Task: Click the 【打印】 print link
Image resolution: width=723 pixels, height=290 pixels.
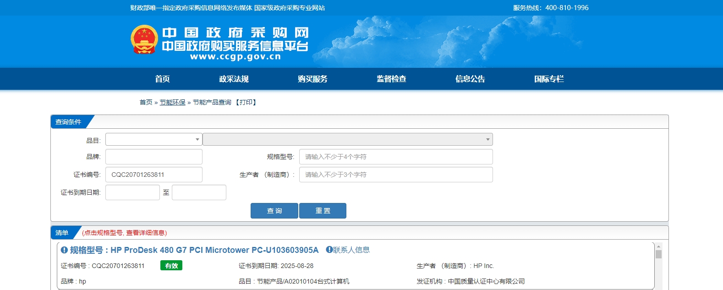Action: (x=246, y=102)
